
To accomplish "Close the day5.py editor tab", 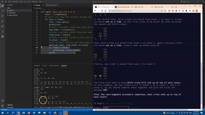I will point(43,5).
